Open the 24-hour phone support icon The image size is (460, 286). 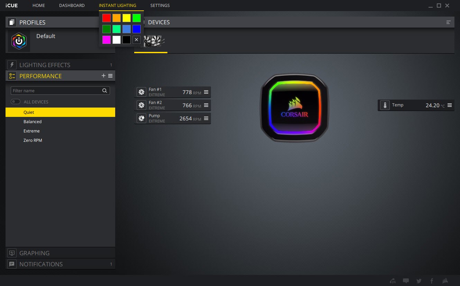coord(393,281)
